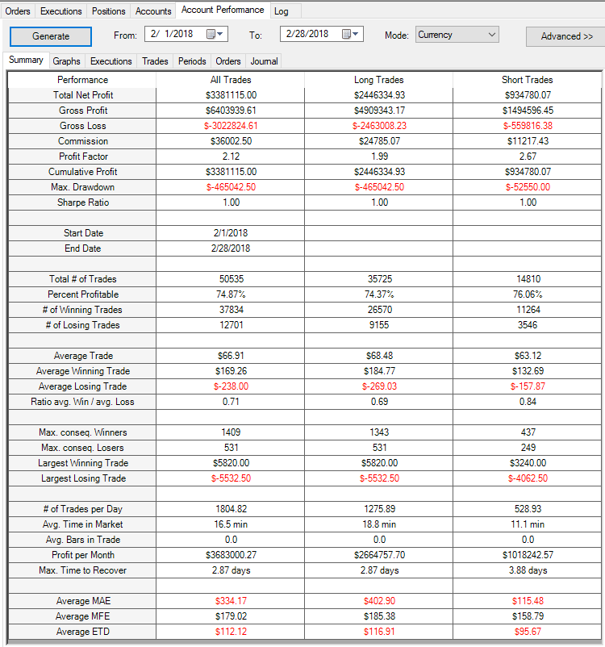Open the Journal sub-tab
This screenshot has height=647, width=605.
pos(264,61)
